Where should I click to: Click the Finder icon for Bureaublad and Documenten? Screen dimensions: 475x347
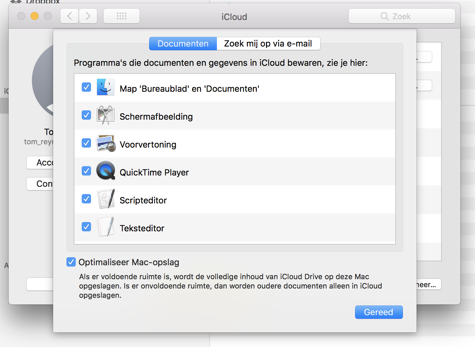click(106, 87)
